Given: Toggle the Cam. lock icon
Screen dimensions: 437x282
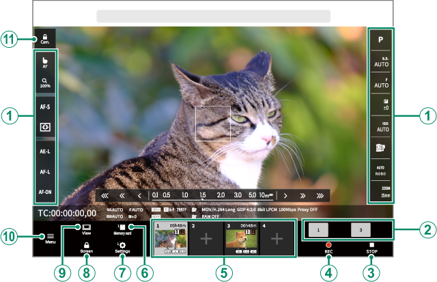Looking at the screenshot, I should tap(44, 38).
